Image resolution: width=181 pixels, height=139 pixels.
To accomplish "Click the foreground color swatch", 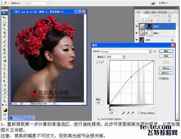I will [x=4, y=109].
